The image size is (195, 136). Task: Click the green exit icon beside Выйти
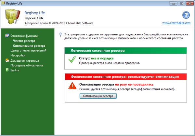pyautogui.click(x=7, y=70)
